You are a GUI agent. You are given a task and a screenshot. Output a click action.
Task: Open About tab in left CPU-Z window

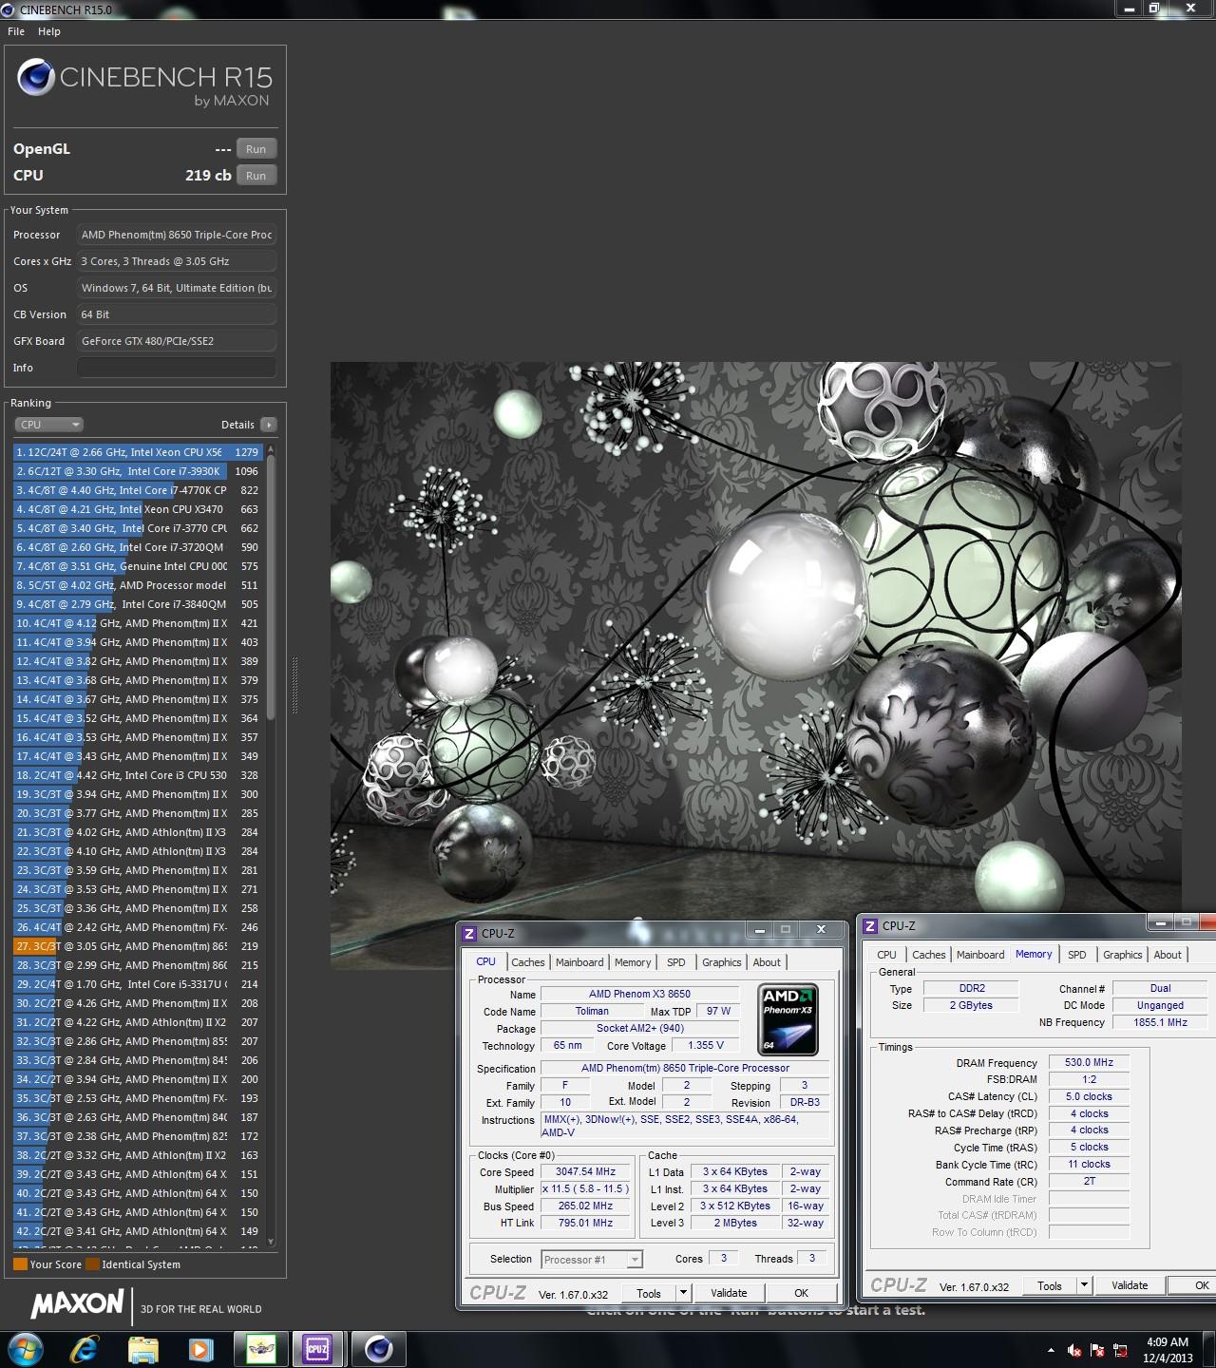767,962
